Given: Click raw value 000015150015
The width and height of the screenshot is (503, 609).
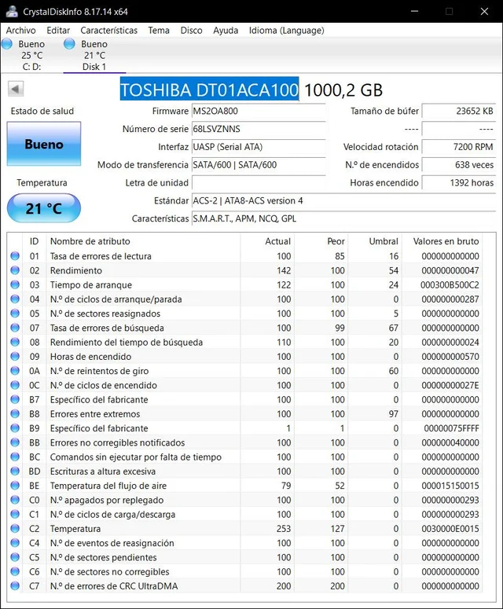Looking at the screenshot, I should [x=450, y=486].
